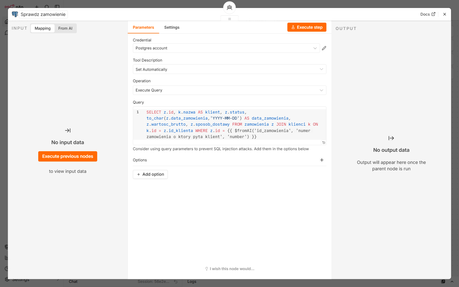This screenshot has width=459, height=287.
Task: Open the Operation Execute Query dropdown
Action: pos(229,90)
